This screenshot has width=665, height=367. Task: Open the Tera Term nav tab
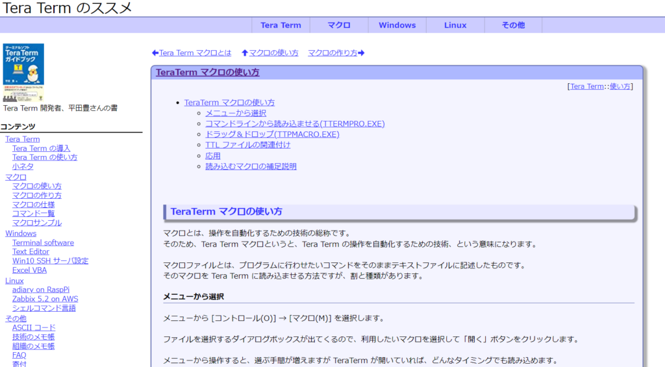tap(281, 25)
